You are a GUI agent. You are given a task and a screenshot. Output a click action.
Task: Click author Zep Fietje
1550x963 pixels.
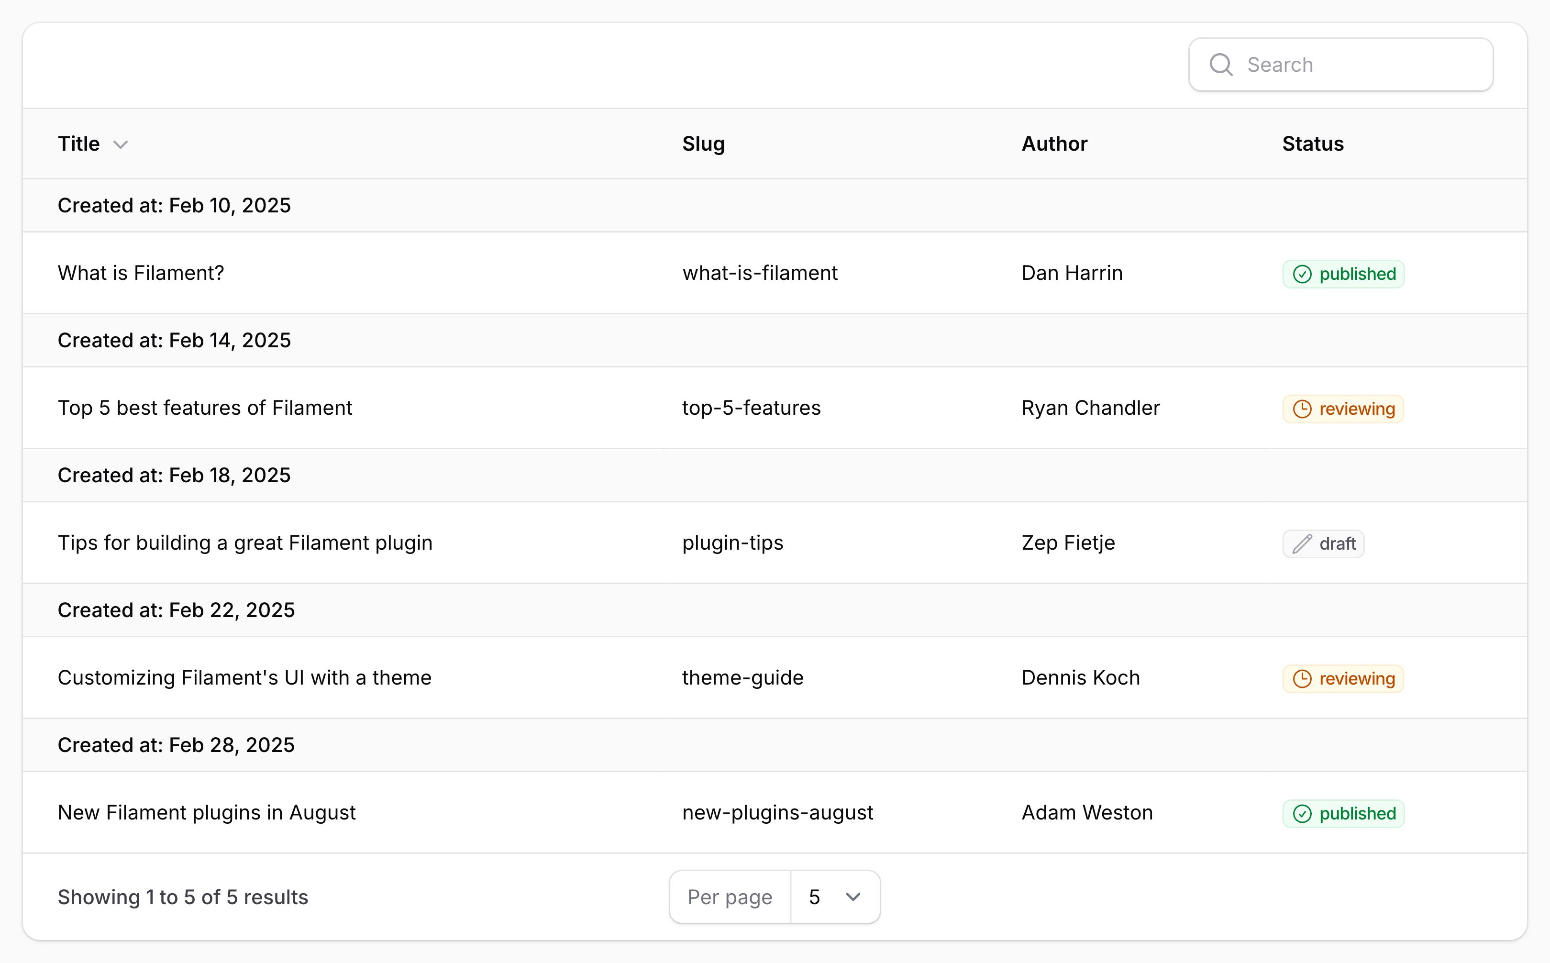click(1068, 542)
